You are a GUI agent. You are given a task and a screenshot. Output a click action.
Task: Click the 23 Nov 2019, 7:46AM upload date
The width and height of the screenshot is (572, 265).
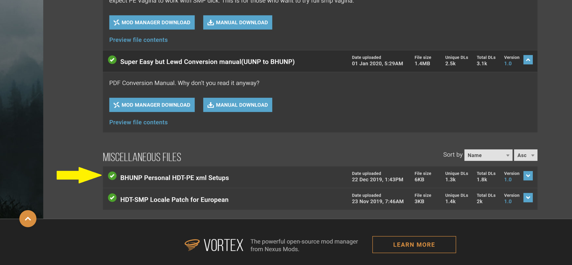[378, 202]
